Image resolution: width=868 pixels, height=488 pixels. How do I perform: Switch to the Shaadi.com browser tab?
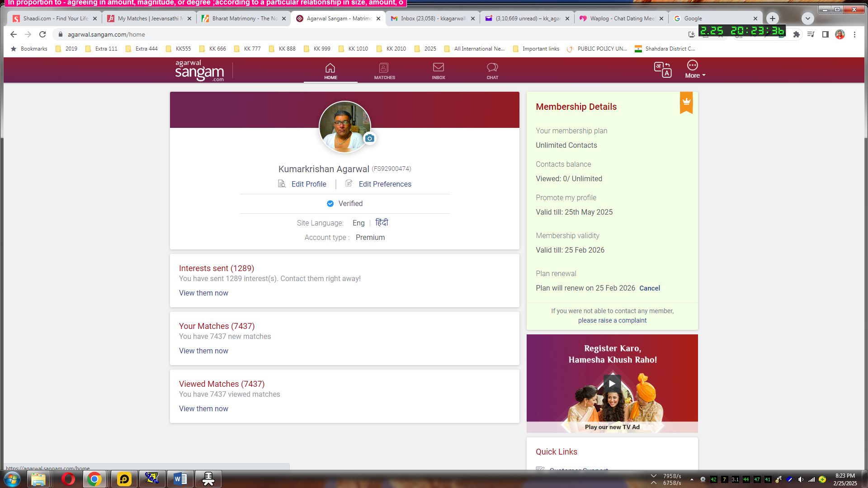pos(54,19)
